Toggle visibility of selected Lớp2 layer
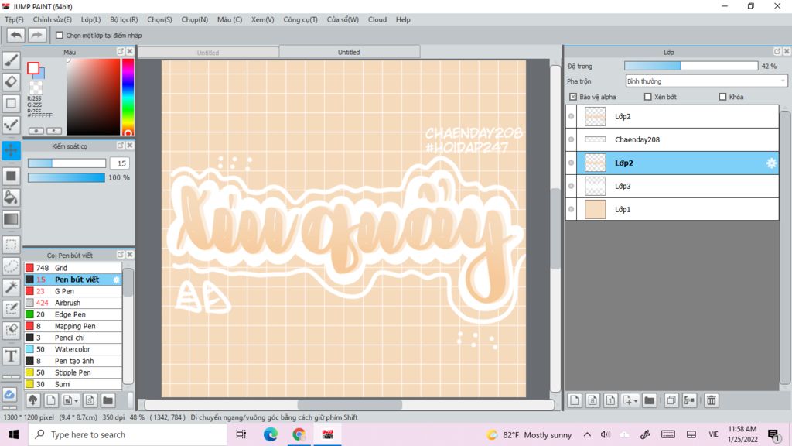Image resolution: width=792 pixels, height=446 pixels. coord(572,163)
